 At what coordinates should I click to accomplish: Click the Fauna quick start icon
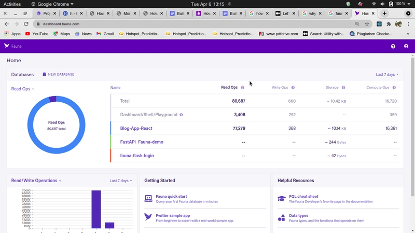[148, 198]
